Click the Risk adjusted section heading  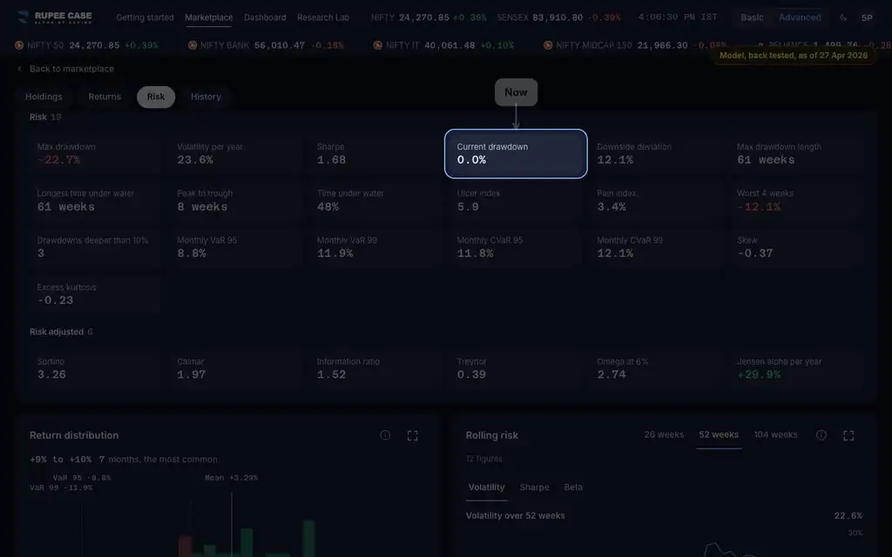57,332
